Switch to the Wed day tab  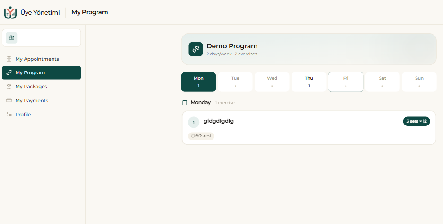click(x=272, y=82)
